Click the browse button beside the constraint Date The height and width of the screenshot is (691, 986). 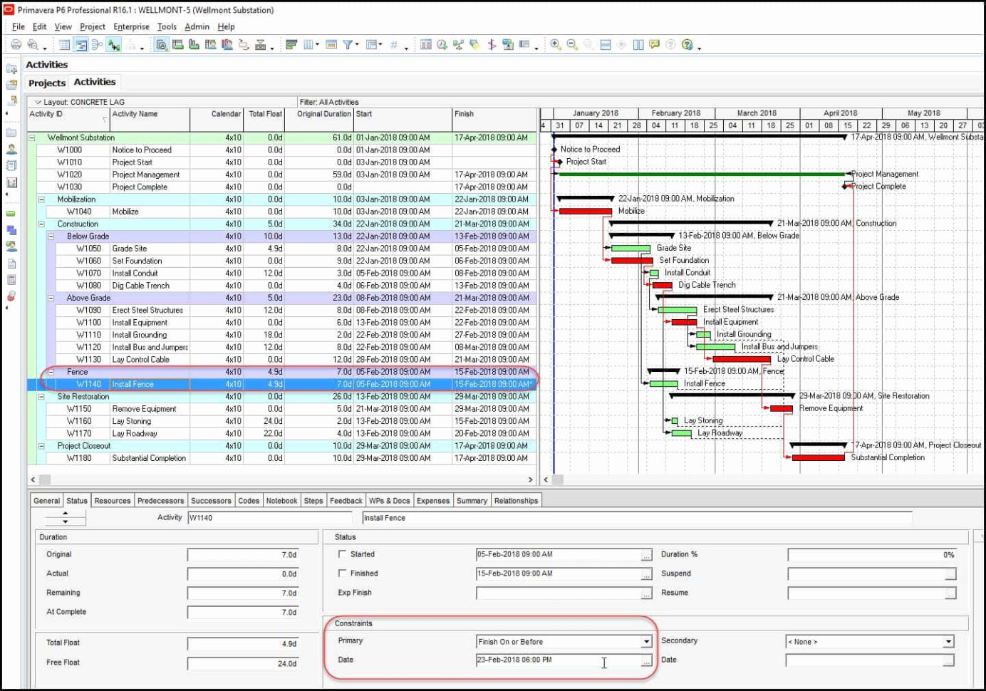(645, 660)
